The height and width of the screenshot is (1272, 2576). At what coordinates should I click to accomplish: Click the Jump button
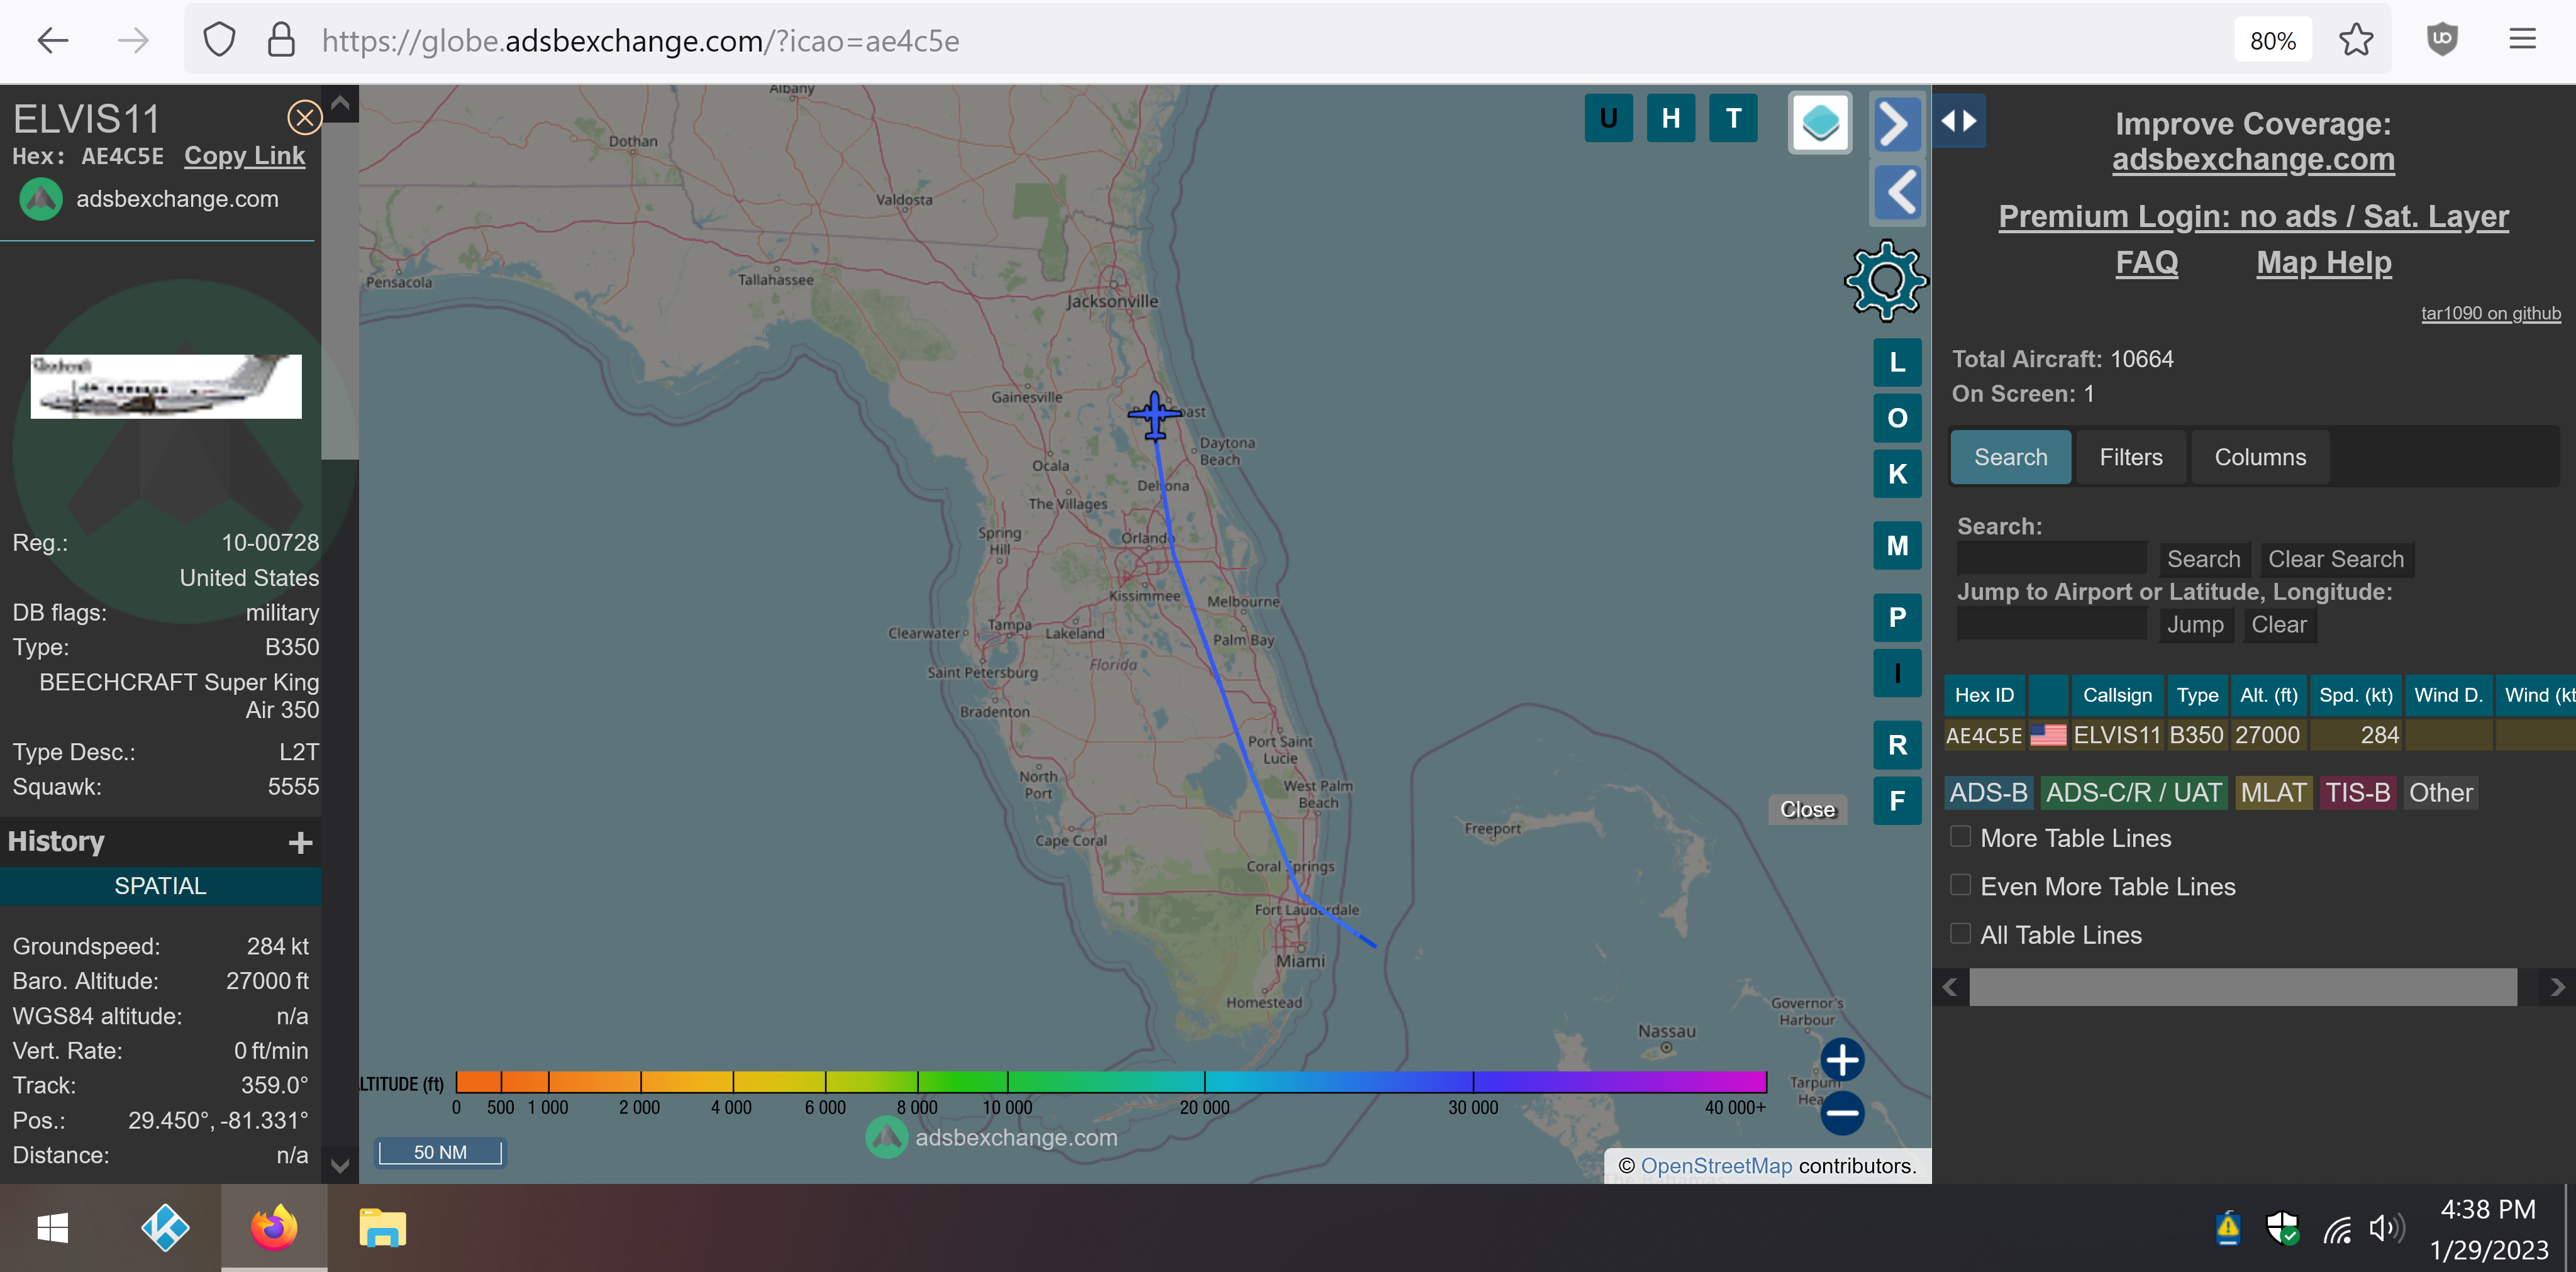pyautogui.click(x=2195, y=624)
